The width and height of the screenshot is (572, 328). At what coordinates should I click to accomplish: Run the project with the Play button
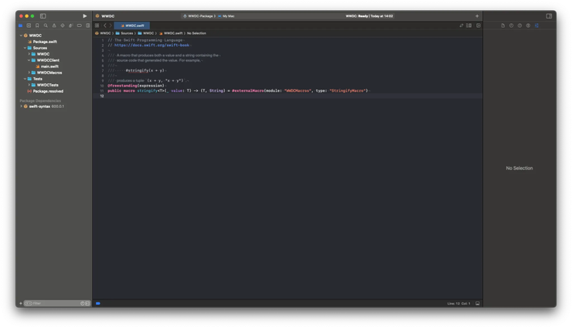click(84, 16)
